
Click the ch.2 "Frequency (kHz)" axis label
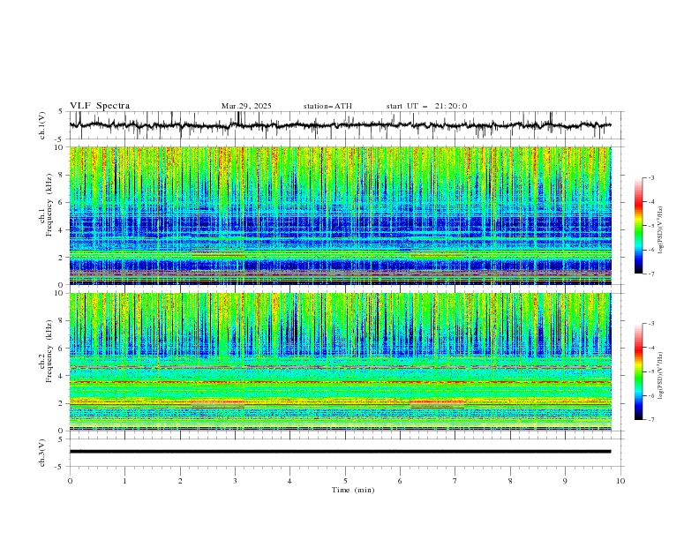49,351
